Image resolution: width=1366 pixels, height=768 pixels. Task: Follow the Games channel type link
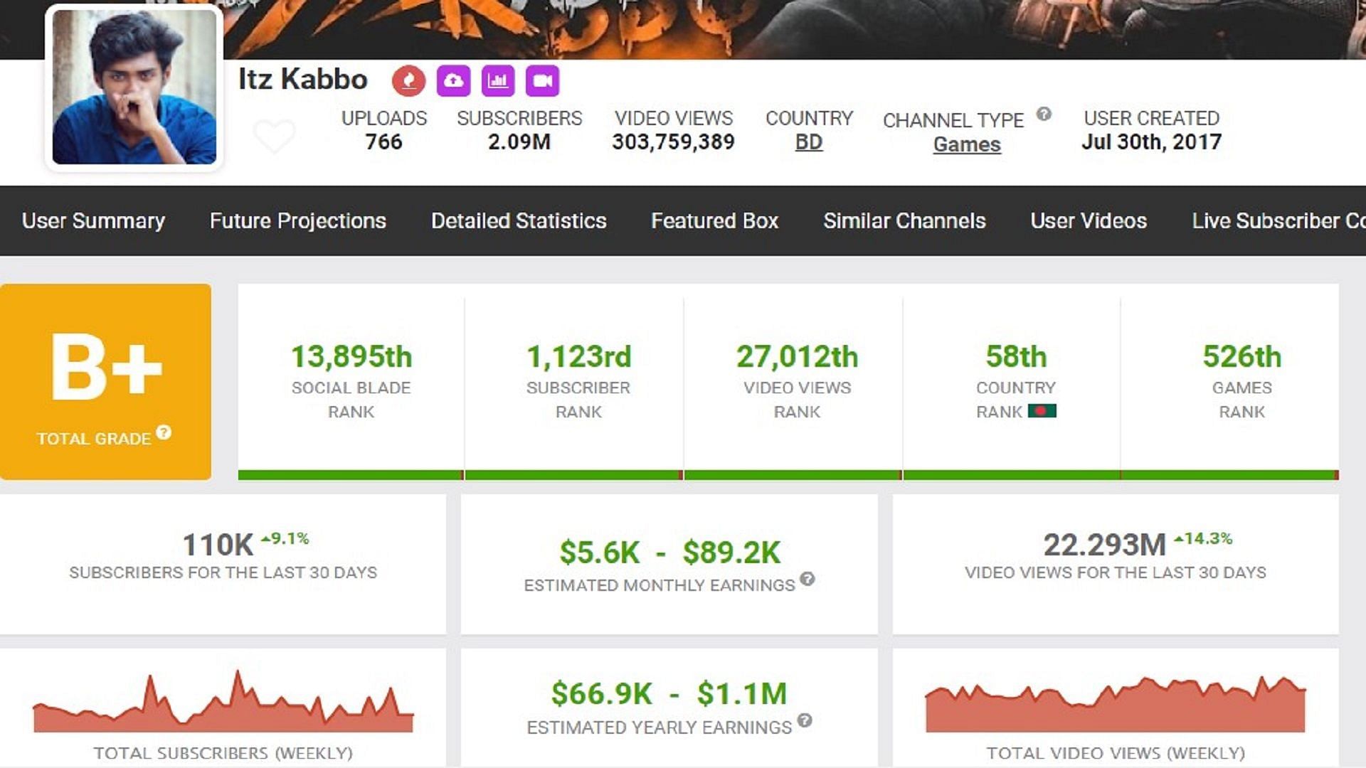point(967,144)
